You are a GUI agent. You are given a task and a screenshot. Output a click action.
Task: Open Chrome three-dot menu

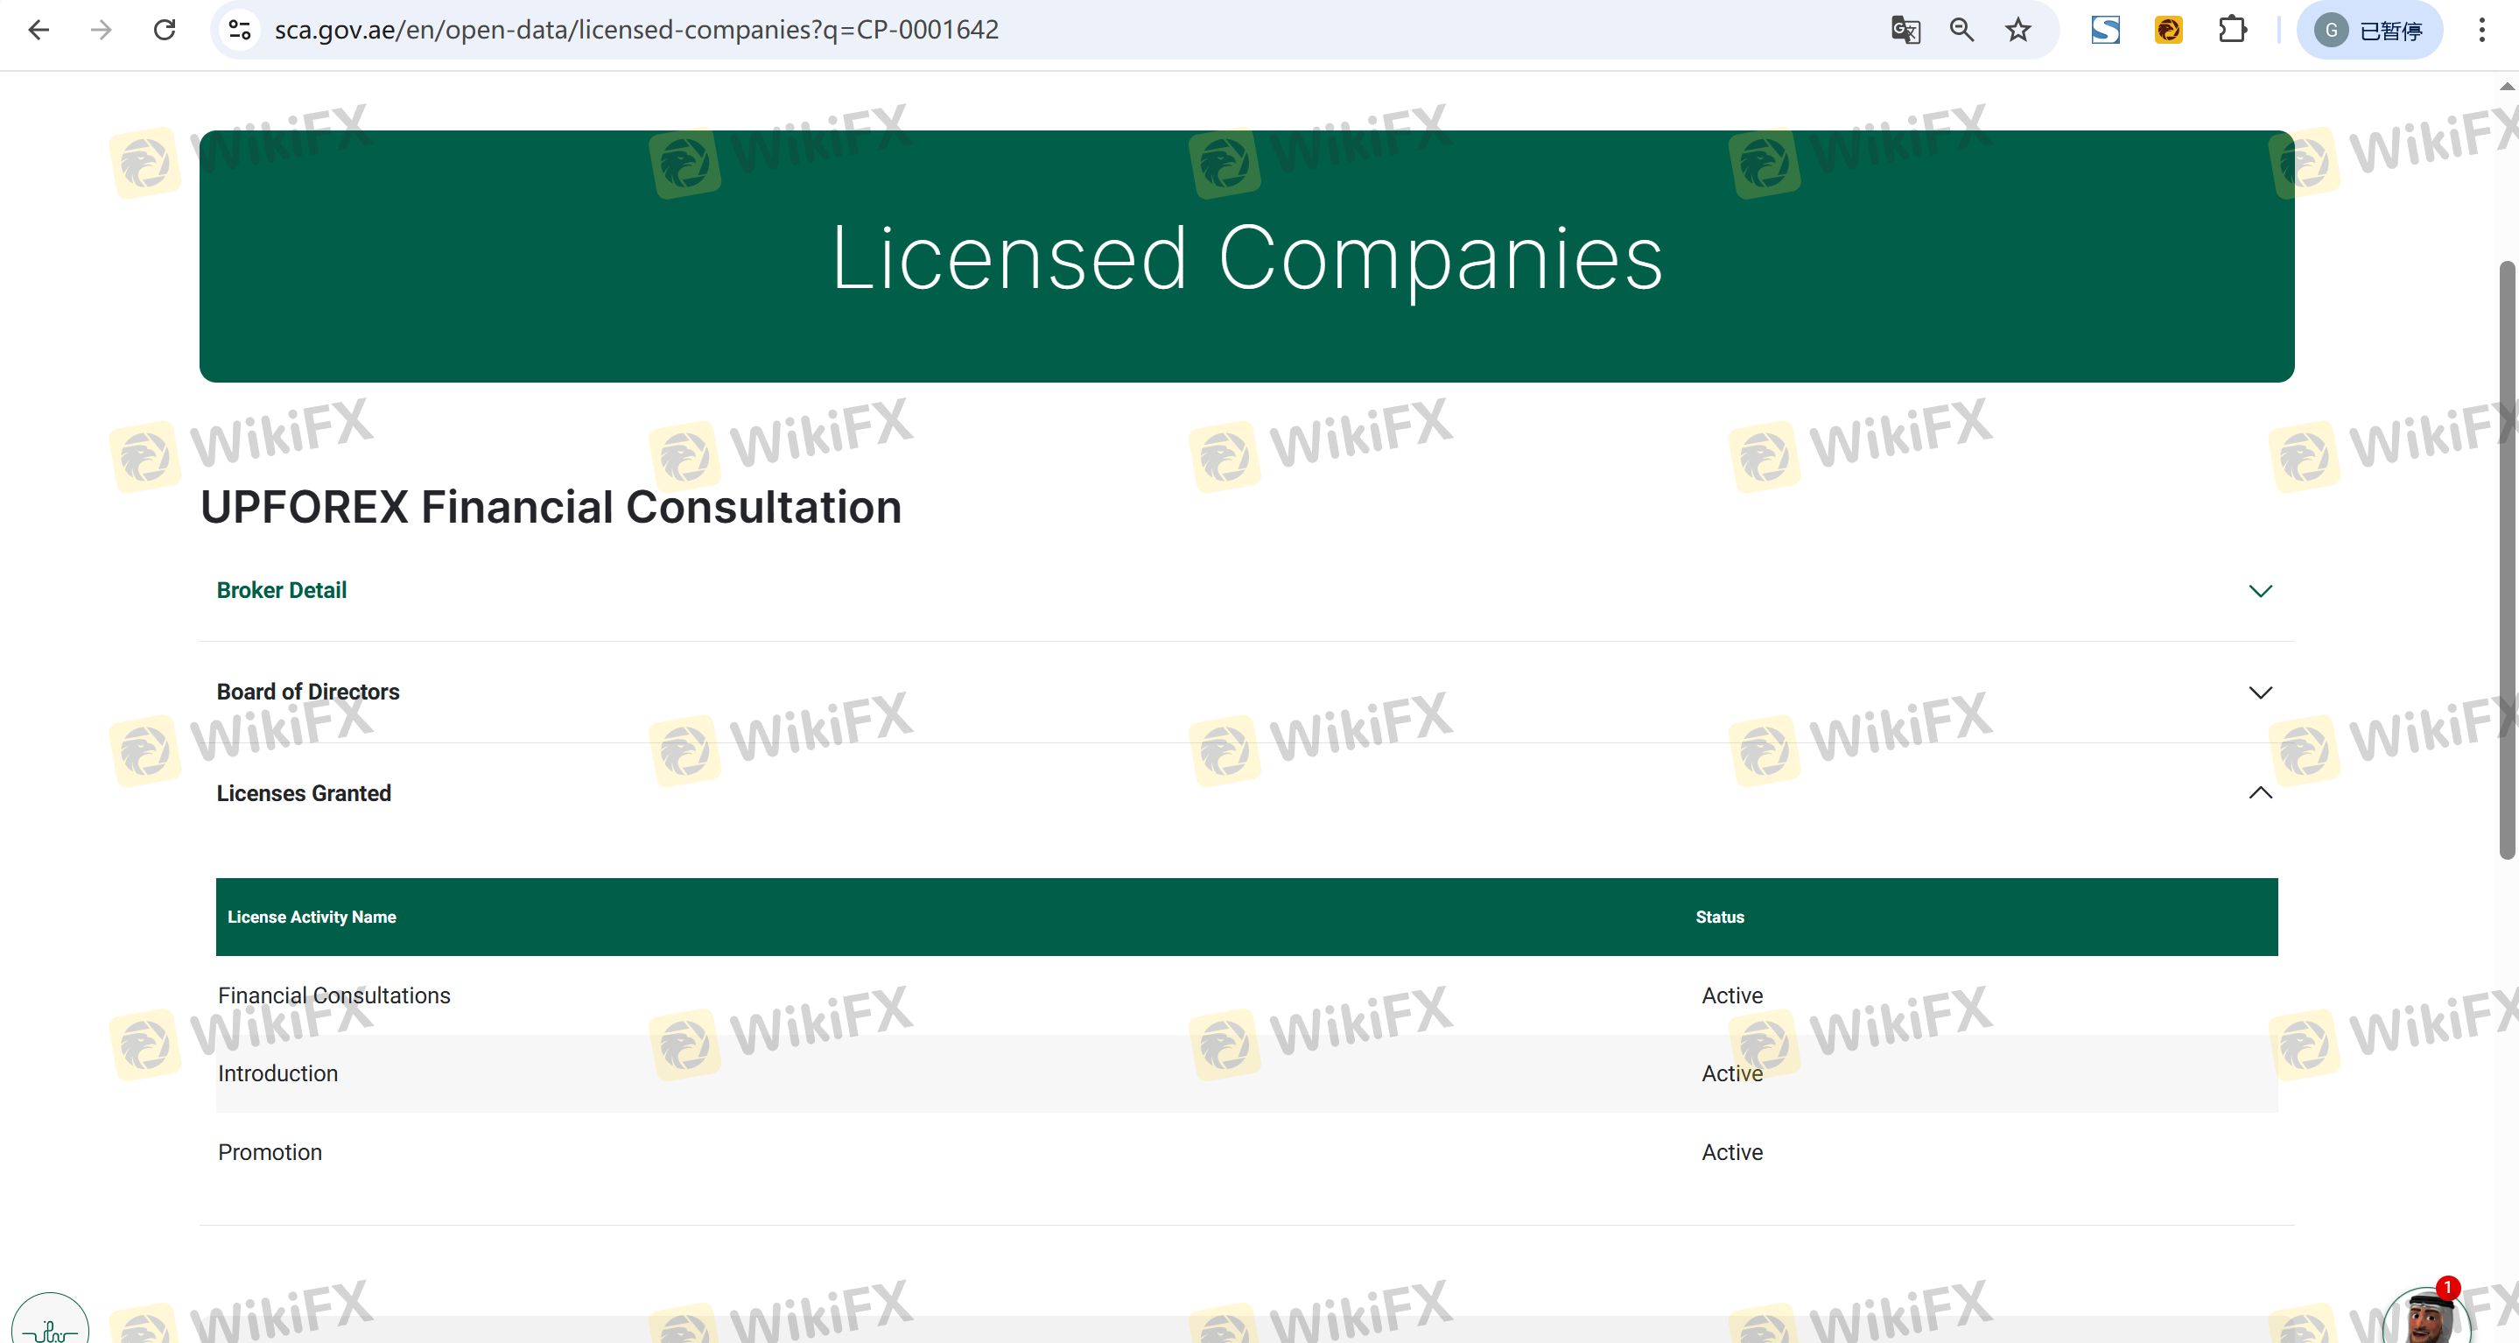tap(2480, 30)
